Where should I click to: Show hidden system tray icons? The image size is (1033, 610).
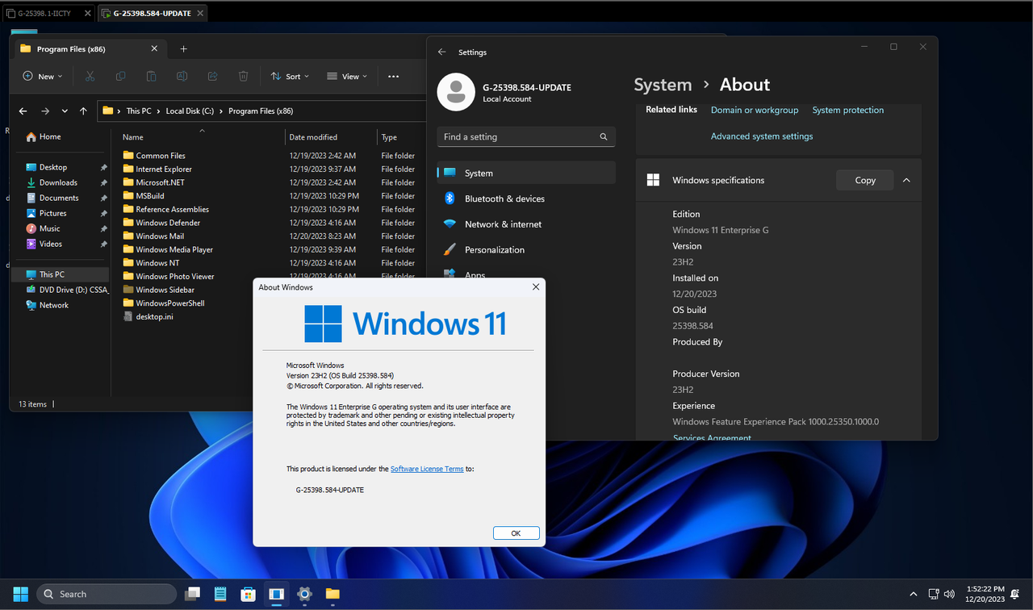click(914, 594)
